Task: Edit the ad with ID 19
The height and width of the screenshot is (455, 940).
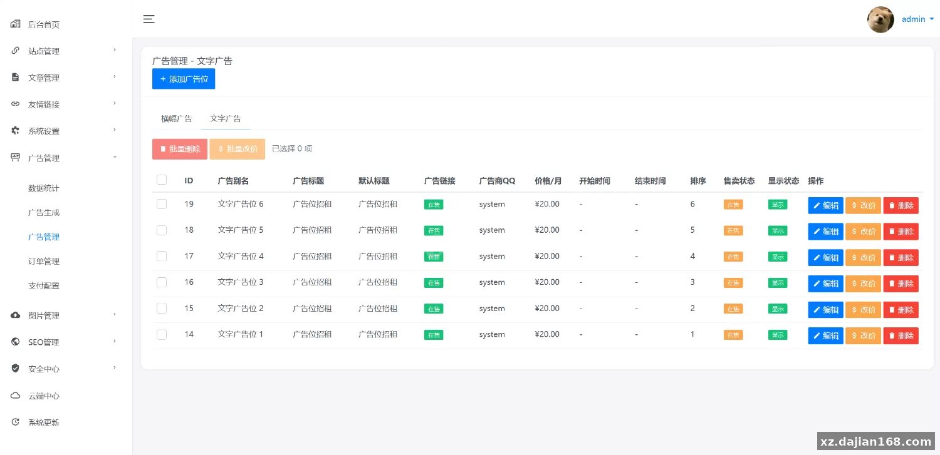Action: pos(826,205)
